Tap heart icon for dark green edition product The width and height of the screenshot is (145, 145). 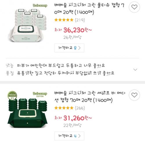point(134,95)
